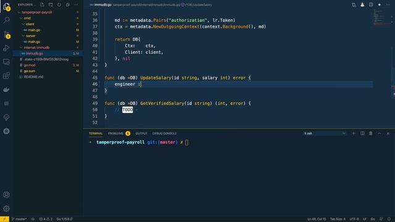395x222 pixels.
Task: Click the remote indicator in status bar
Action: click(4, 219)
